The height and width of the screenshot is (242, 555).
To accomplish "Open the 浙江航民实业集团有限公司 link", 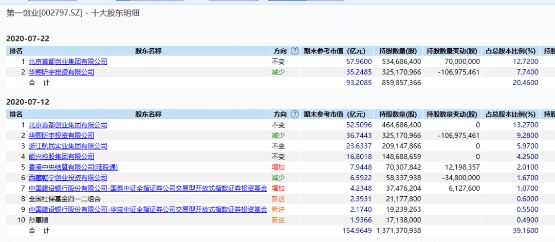I will 68,146.
